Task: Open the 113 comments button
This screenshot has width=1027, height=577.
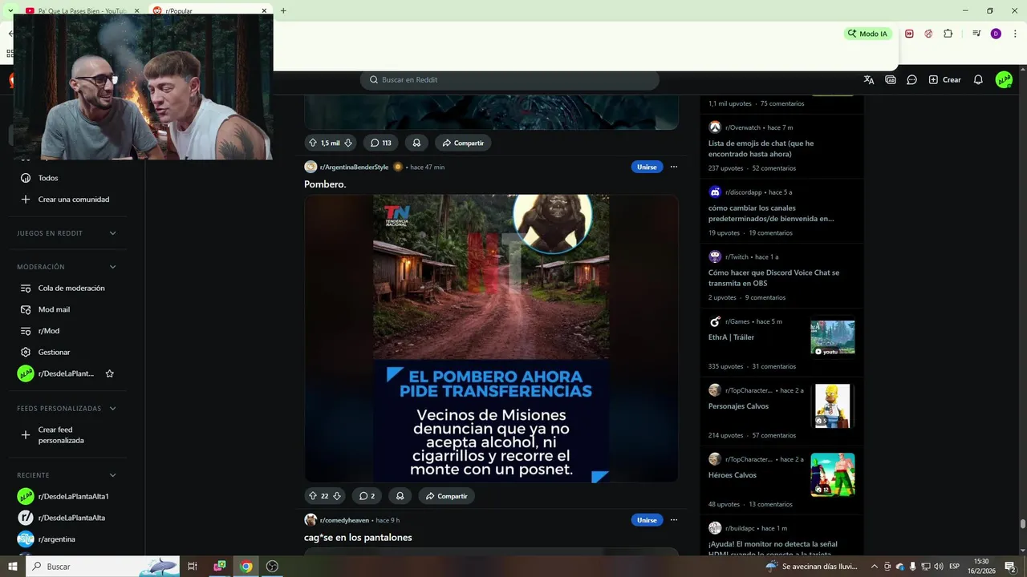Action: click(x=381, y=143)
